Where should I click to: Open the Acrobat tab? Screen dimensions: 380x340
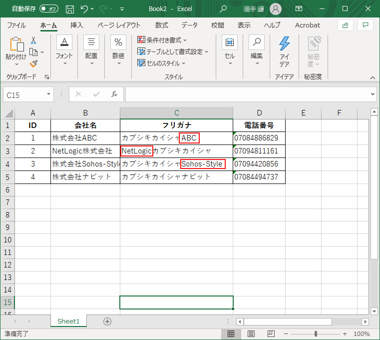coord(307,25)
